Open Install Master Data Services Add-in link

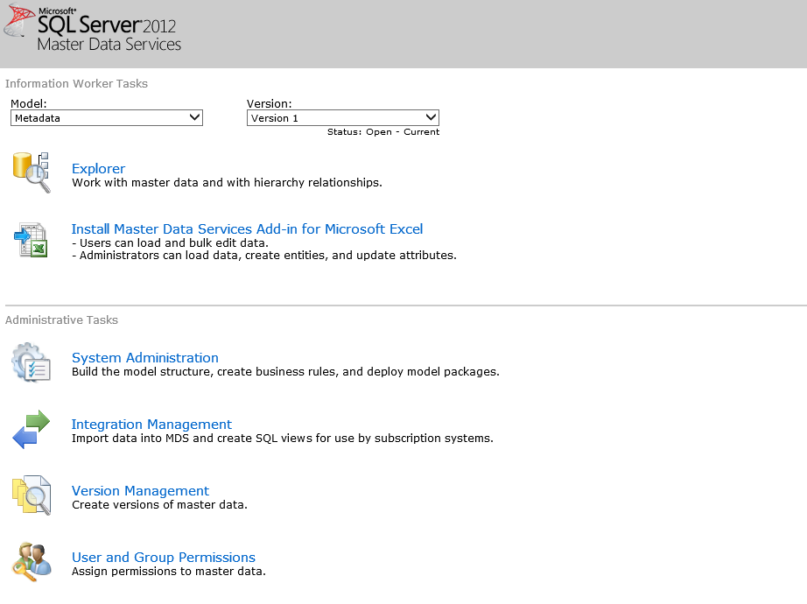pos(247,228)
